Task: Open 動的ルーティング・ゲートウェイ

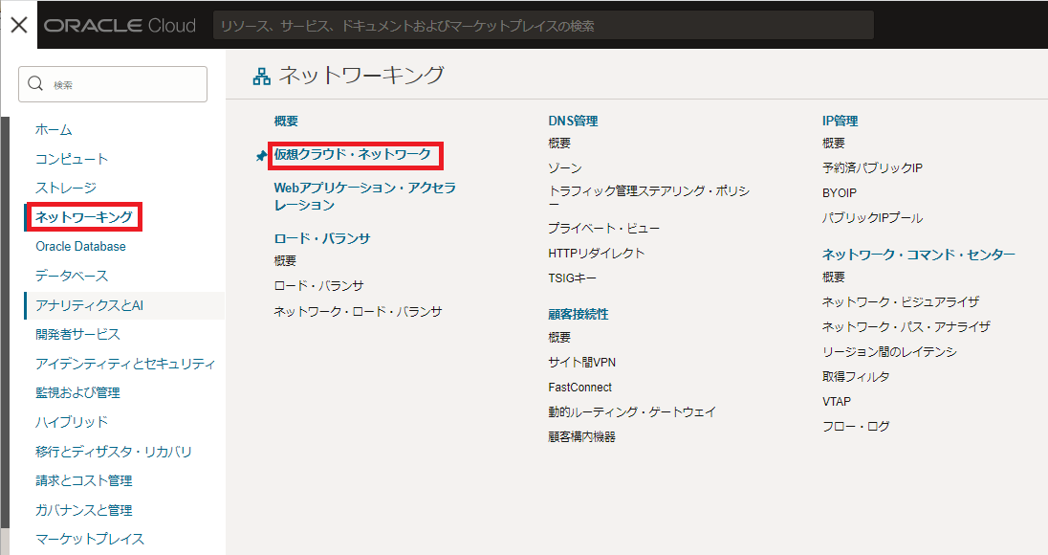Action: pos(632,411)
